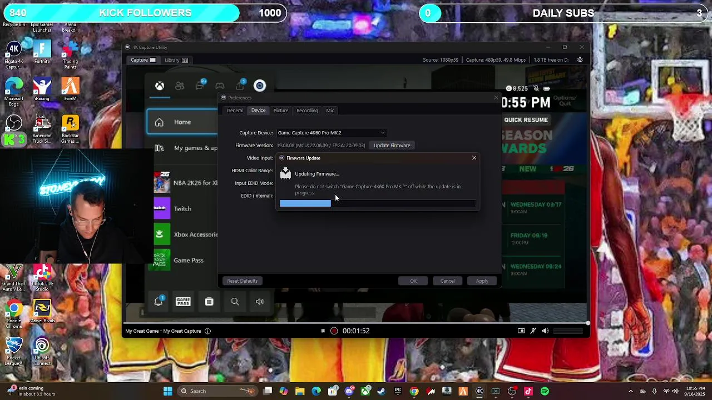Open the TikTok LIVE Studio desktop shortcut
712x400 pixels.
coord(42,278)
